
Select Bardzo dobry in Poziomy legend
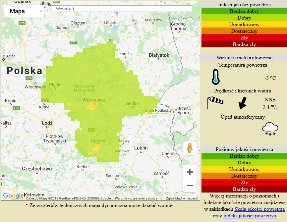point(244,156)
